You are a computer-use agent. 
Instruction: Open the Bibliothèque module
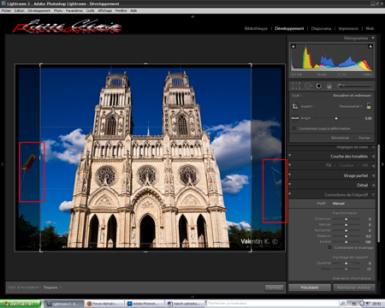(x=256, y=28)
